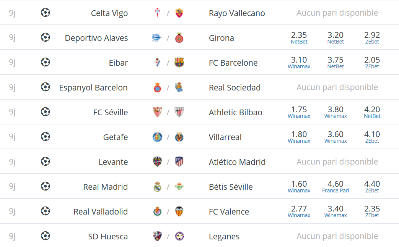Select 3.75 NetBet draw odds Eibar match
This screenshot has width=399, height=247.
(335, 63)
